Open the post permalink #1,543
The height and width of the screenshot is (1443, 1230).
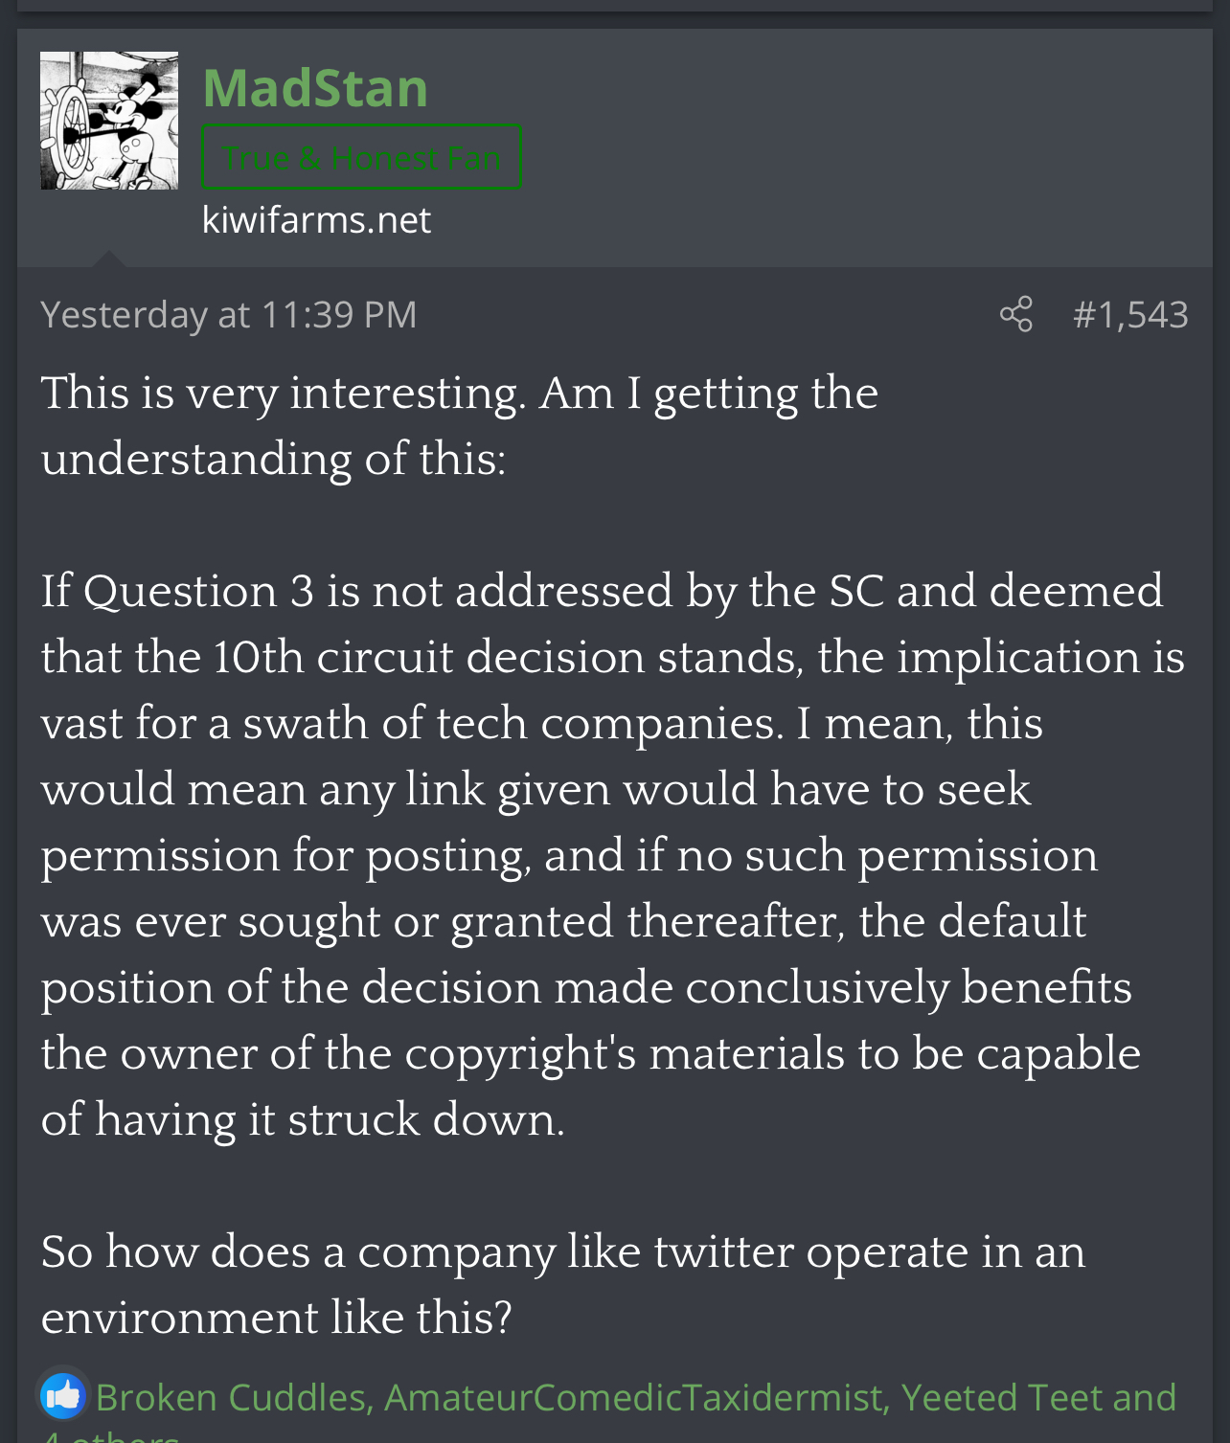click(1130, 314)
